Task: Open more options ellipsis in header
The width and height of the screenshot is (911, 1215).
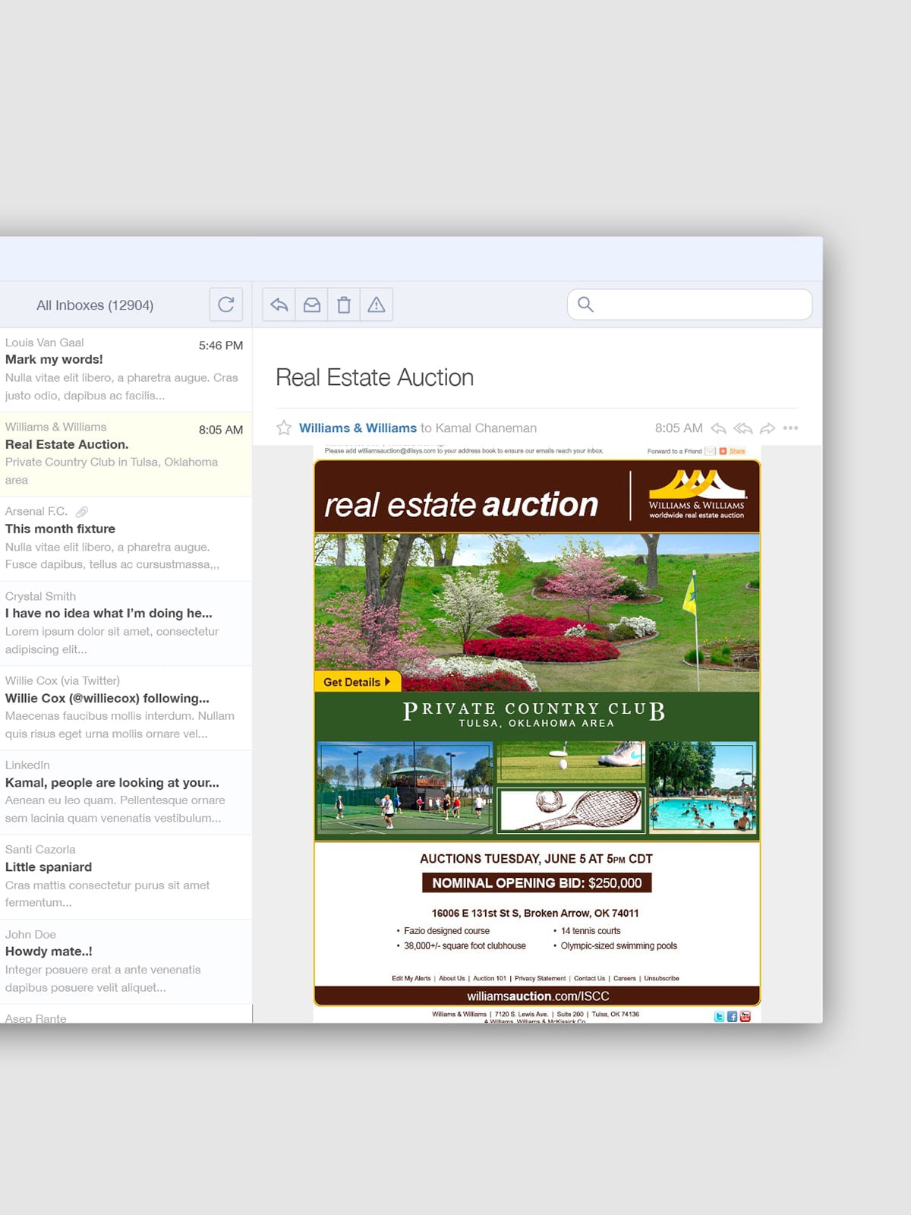Action: [x=790, y=428]
